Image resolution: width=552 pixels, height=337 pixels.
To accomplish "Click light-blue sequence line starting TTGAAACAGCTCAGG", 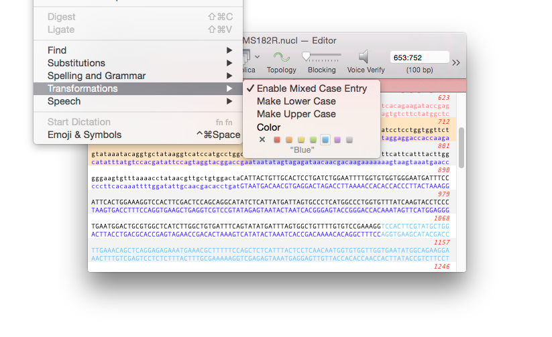I will (270, 251).
